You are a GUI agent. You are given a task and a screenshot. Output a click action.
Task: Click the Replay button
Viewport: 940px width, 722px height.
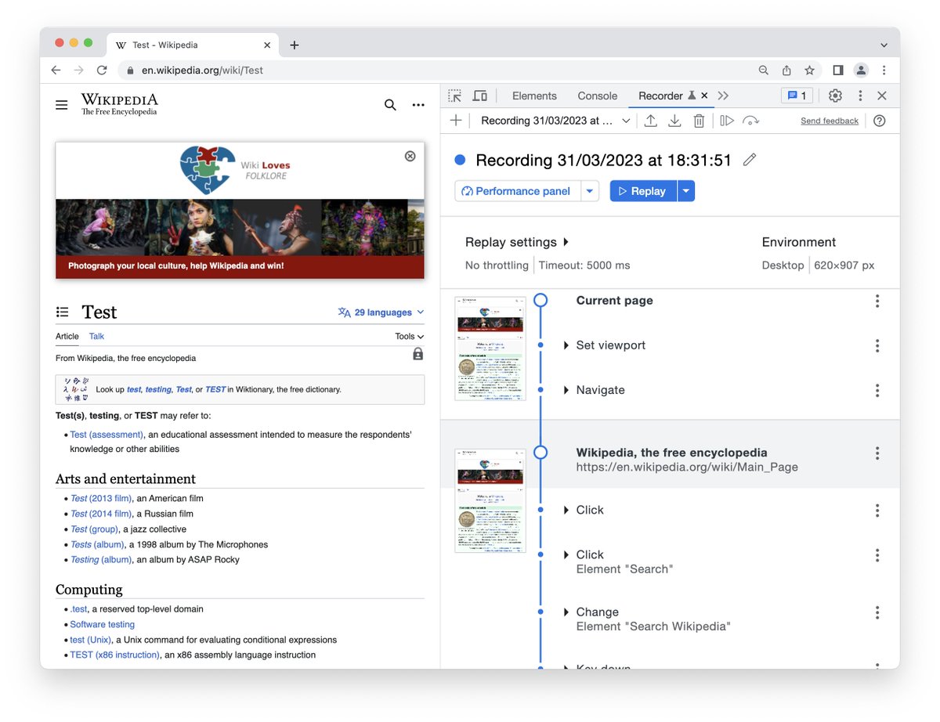(x=644, y=190)
